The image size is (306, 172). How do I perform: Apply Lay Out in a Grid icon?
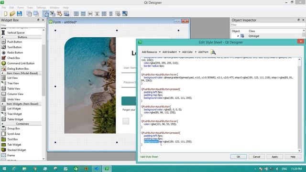coord(104,14)
